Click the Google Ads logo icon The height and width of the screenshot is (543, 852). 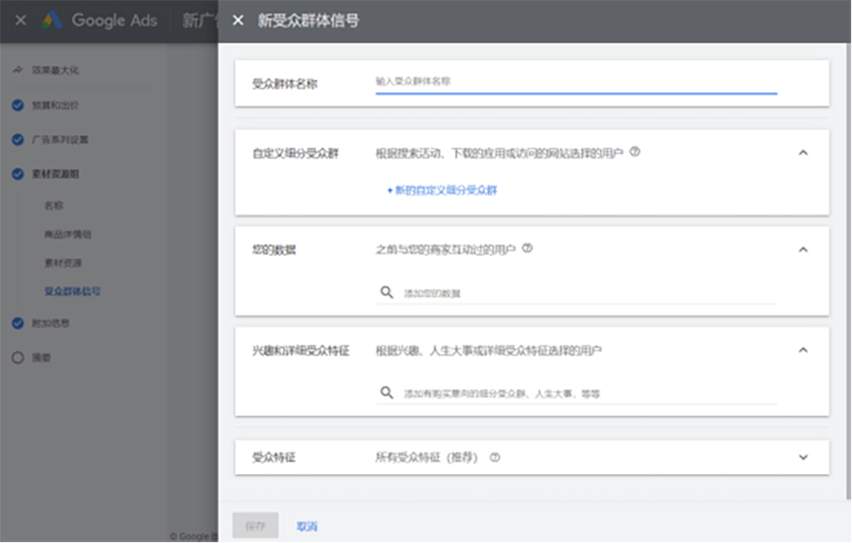tap(53, 21)
